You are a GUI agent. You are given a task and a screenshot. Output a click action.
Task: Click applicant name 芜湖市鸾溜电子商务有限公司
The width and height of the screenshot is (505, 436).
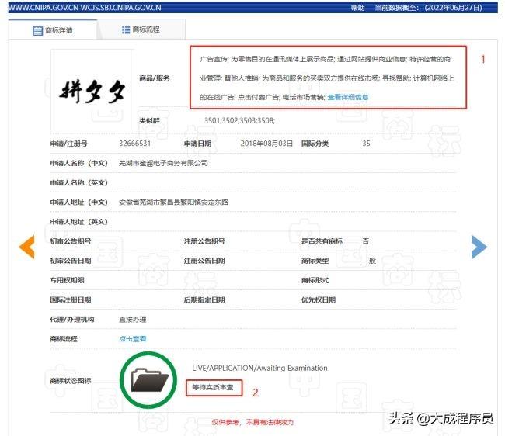pyautogui.click(x=163, y=163)
